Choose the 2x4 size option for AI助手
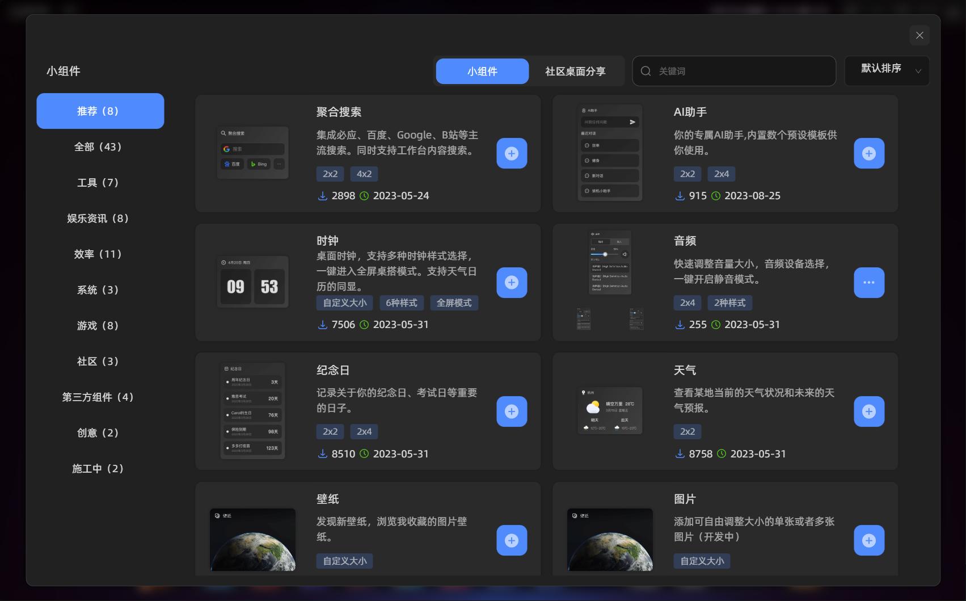The width and height of the screenshot is (966, 601). click(721, 174)
